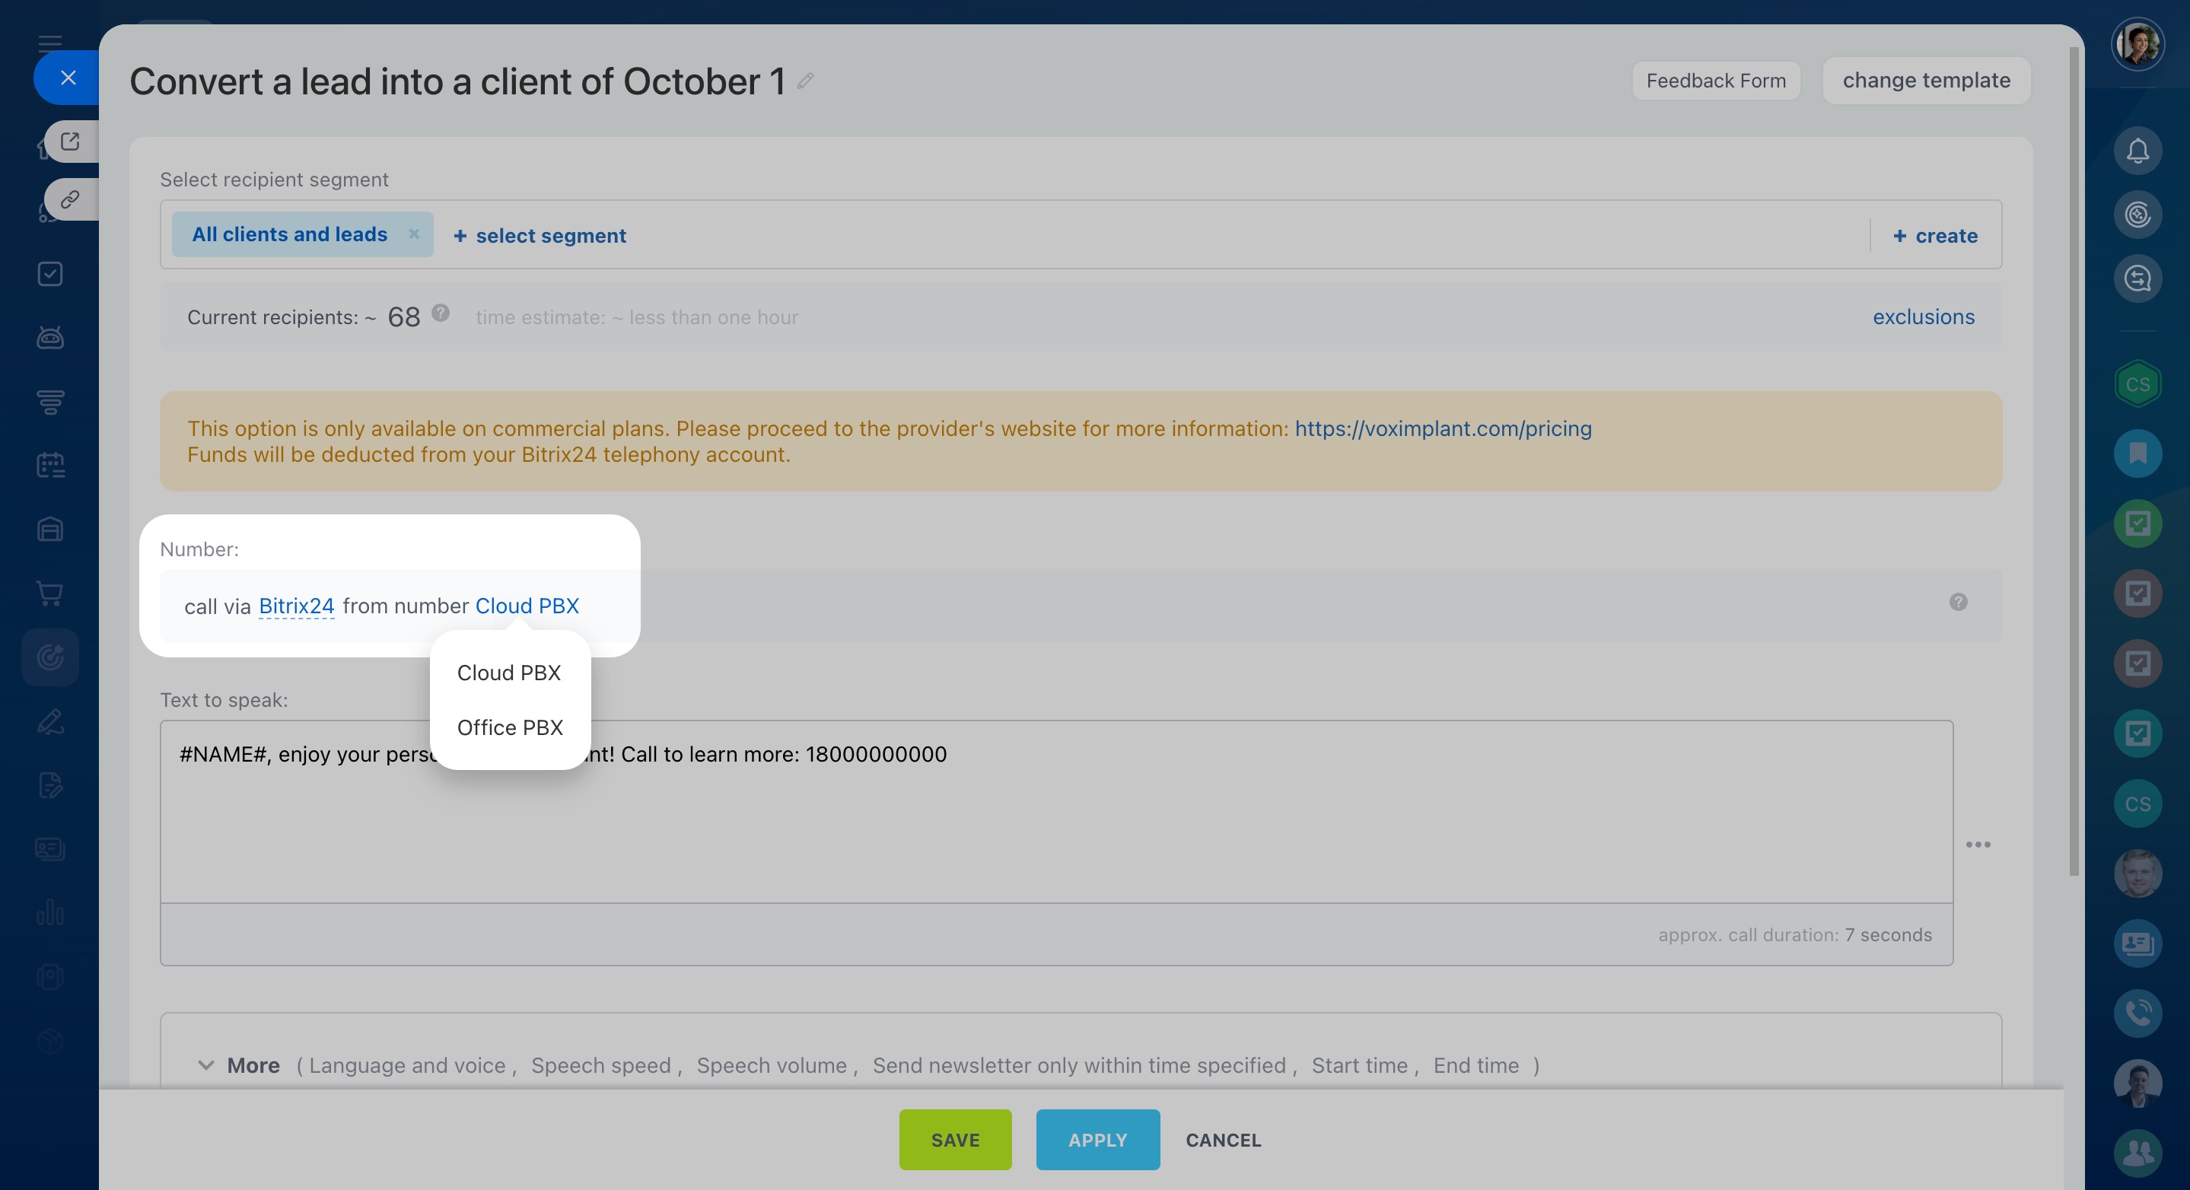Image resolution: width=2190 pixels, height=1190 pixels.
Task: Open the three-dots menu beside text field
Action: (x=1978, y=844)
